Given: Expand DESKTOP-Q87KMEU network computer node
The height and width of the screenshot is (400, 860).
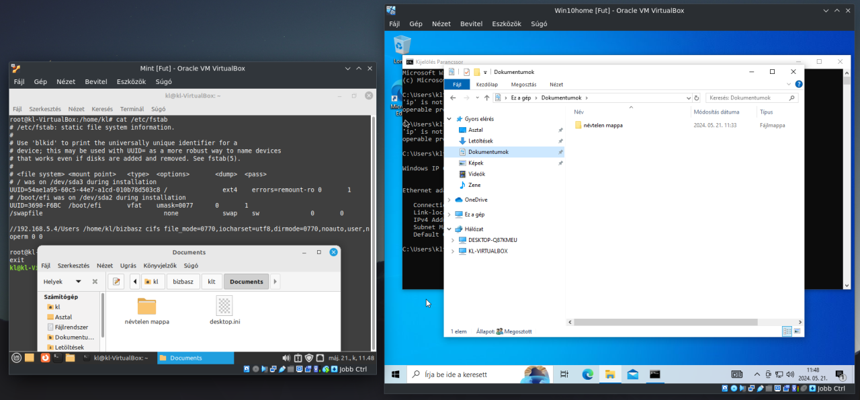Looking at the screenshot, I should [x=454, y=240].
